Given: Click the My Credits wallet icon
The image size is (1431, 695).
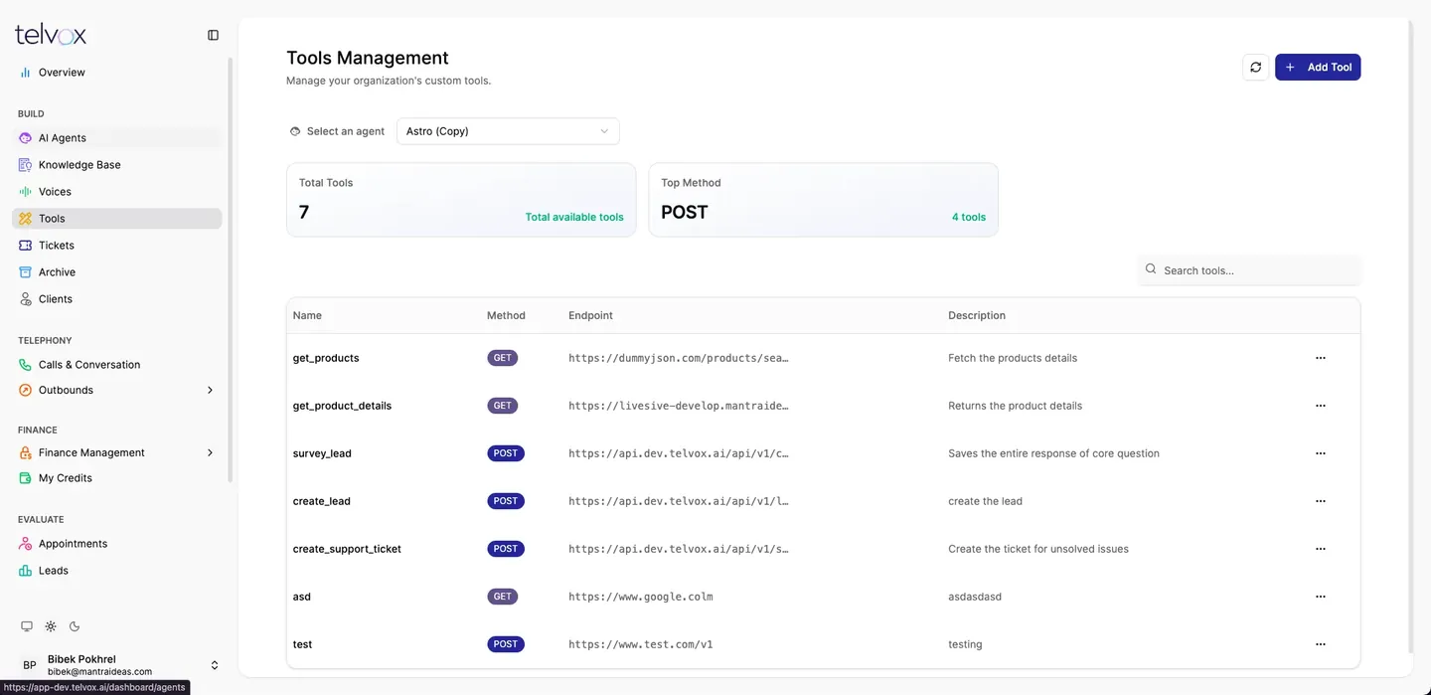Looking at the screenshot, I should point(26,478).
